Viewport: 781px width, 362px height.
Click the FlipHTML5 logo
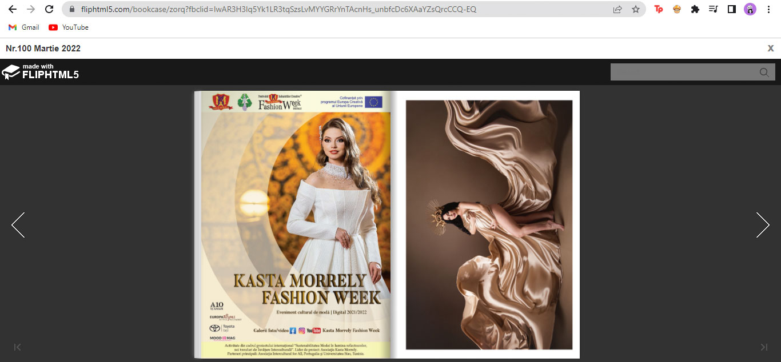41,72
